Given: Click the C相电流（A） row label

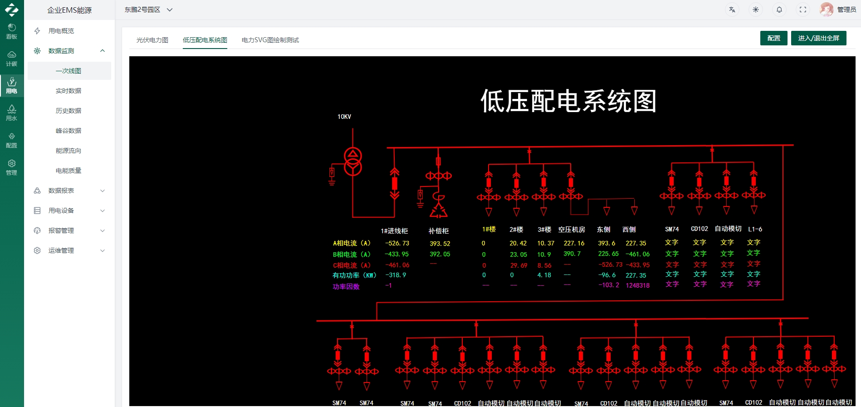Looking at the screenshot, I should 352,265.
